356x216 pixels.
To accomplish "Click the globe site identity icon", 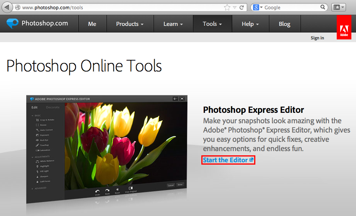I will 17,7.
